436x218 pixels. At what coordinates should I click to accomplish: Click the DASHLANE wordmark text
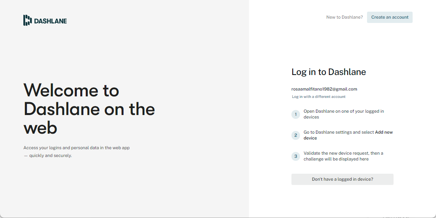(50, 21)
